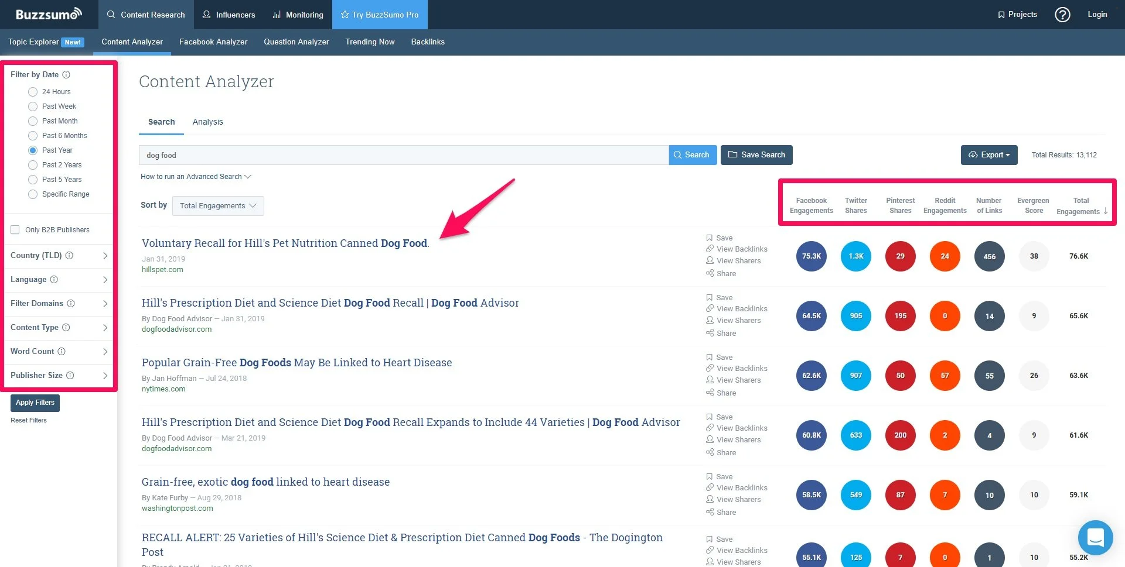Select the Past Year radio button
1125x567 pixels.
tap(33, 150)
